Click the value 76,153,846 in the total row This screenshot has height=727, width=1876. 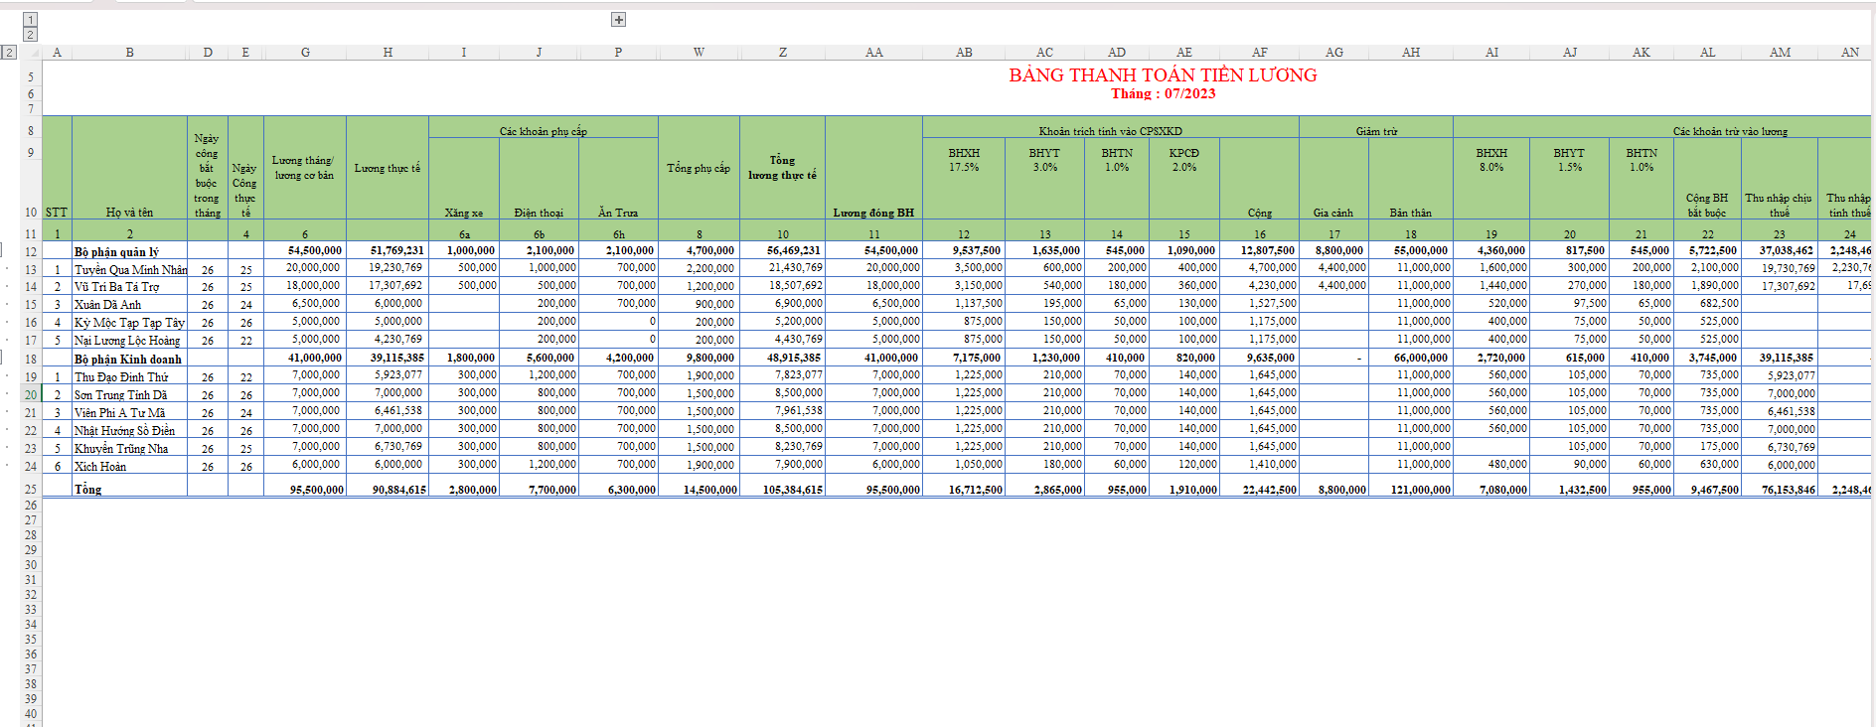(x=1788, y=490)
